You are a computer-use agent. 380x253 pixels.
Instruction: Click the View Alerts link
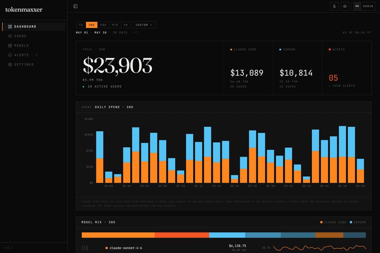point(342,86)
